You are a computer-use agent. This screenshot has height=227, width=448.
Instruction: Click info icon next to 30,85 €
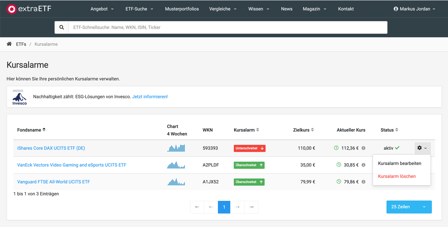[363, 165]
